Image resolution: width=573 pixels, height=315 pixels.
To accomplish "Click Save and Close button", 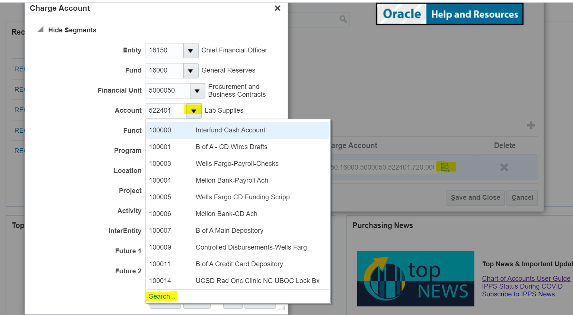I will coord(476,198).
